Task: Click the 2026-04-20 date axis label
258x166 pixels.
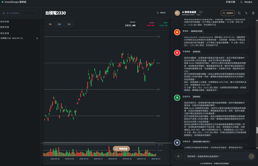Action: click(84, 159)
